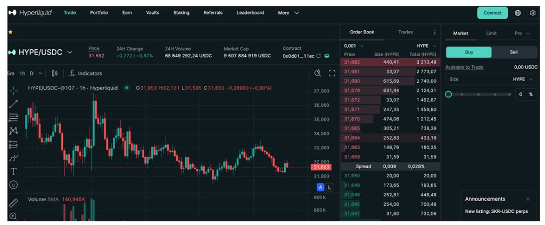Screen dimensions: 545x225
Task: Click the Connect wallet button
Action: pyautogui.click(x=492, y=13)
